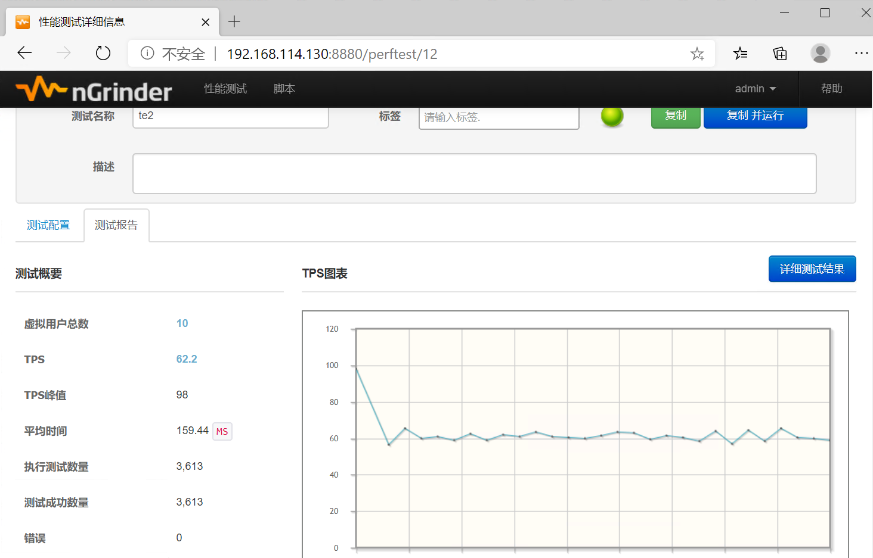Select the 测试报告 tab

coord(116,225)
